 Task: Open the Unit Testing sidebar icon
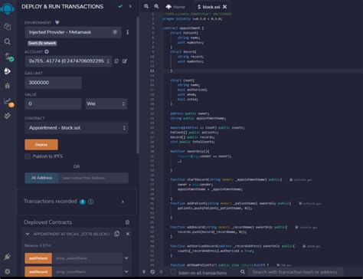pyautogui.click(x=8, y=116)
